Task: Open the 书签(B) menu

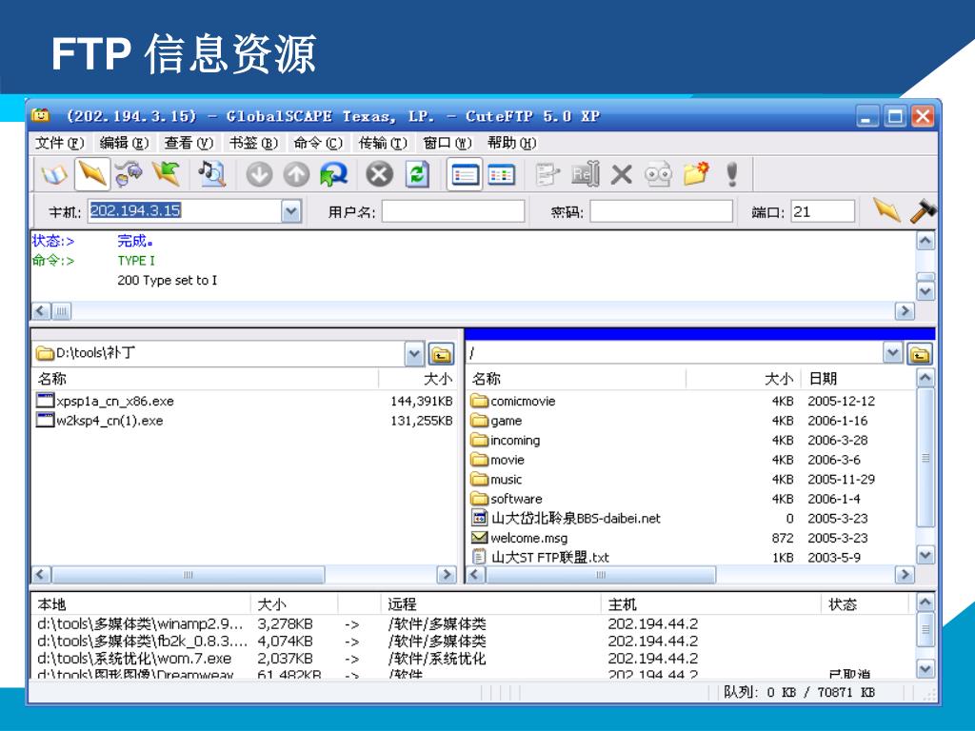Action: coord(253,143)
